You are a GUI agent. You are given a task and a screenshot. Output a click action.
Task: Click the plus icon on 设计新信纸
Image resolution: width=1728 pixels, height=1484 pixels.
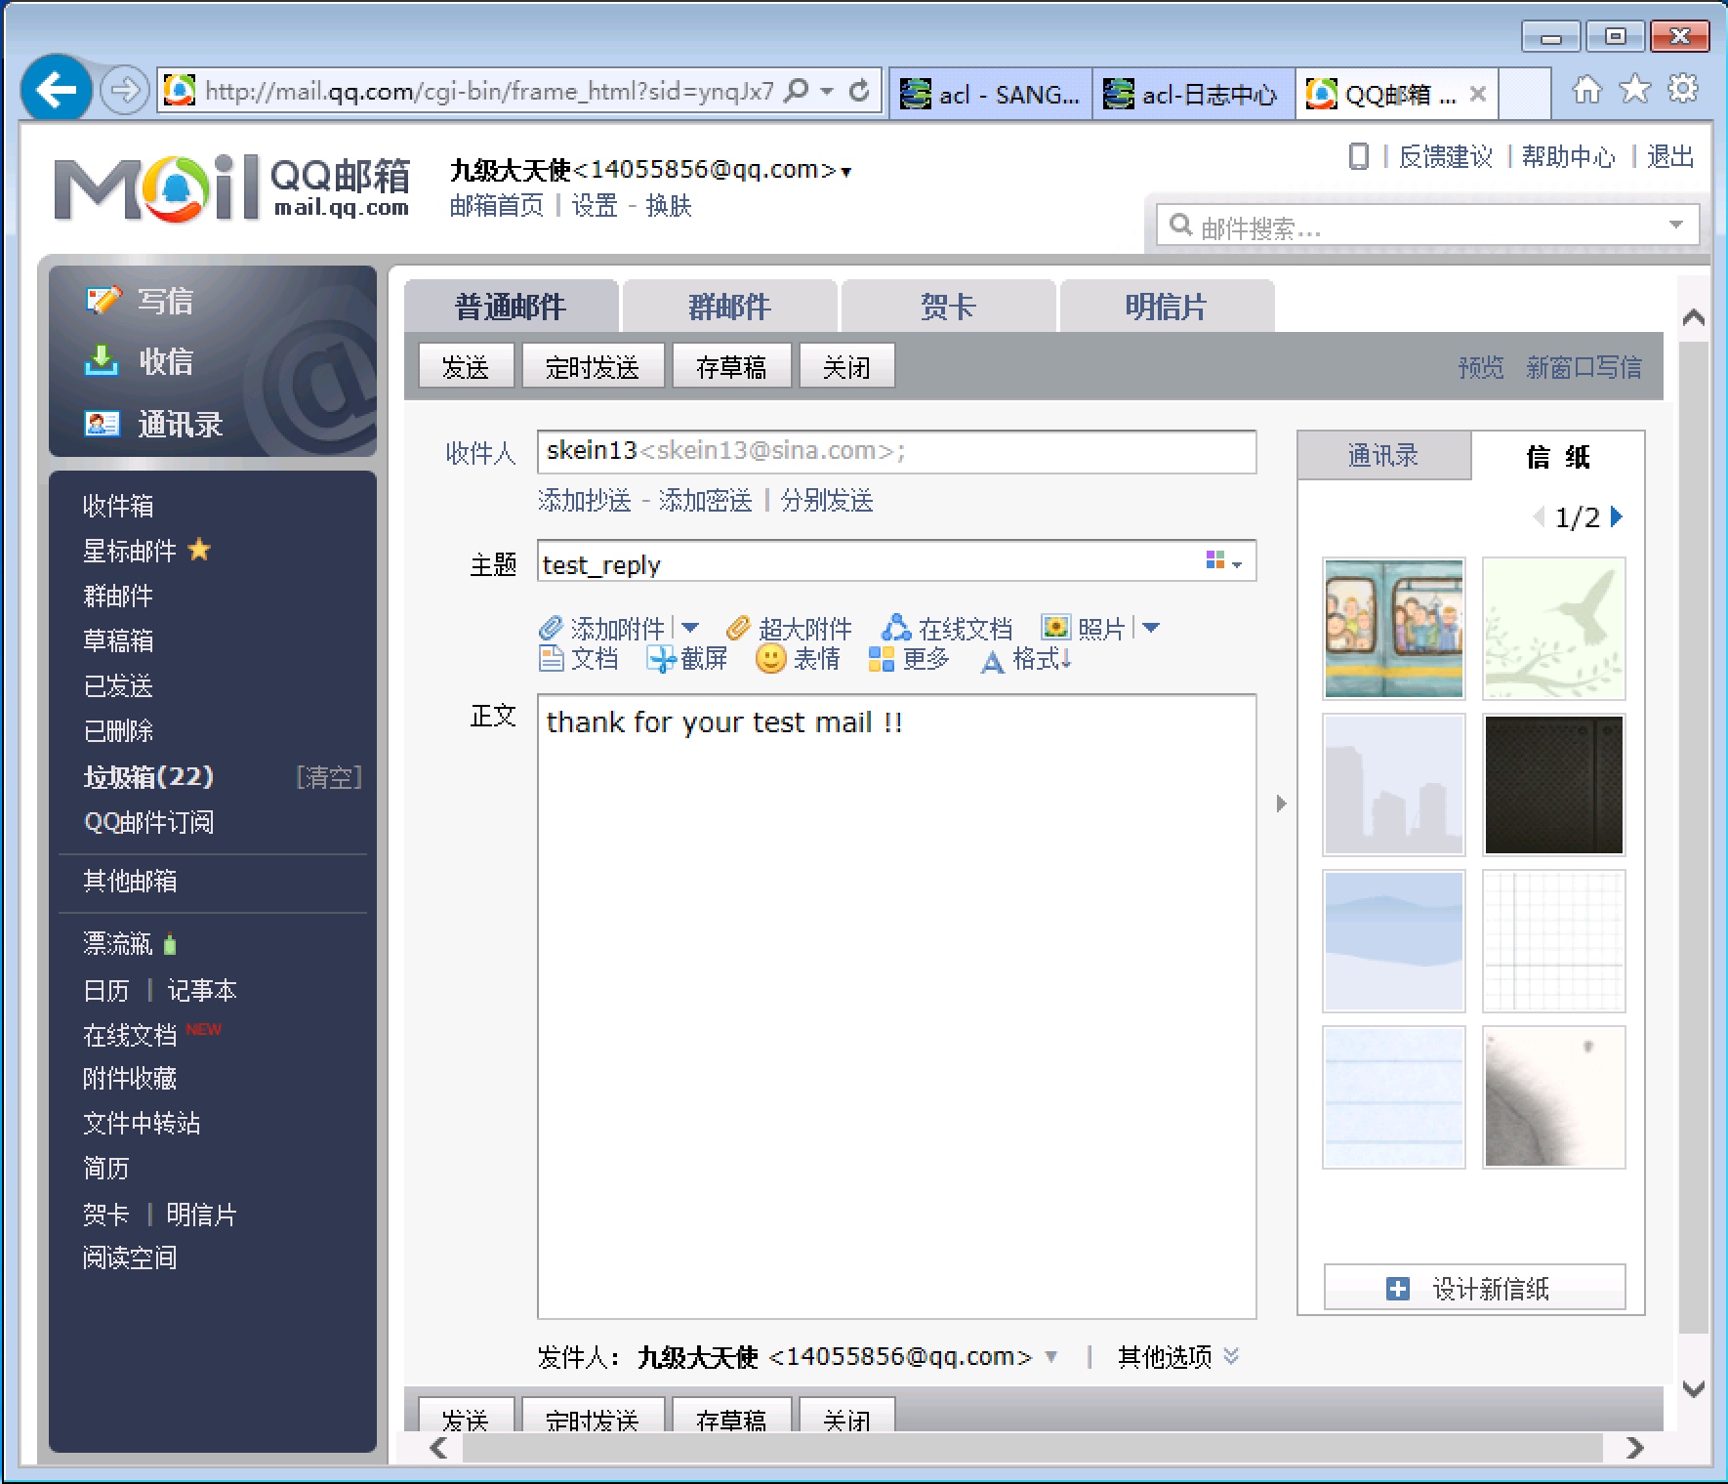coord(1398,1289)
